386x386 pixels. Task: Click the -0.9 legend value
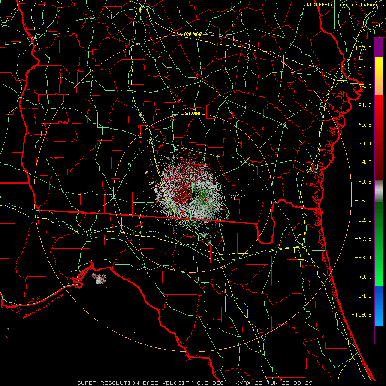pos(365,182)
